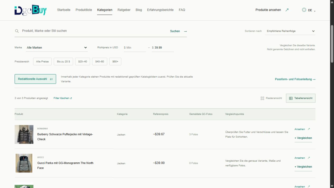This screenshot has height=188, width=334.
Task: Open the Produktliste page
Action: click(x=84, y=10)
